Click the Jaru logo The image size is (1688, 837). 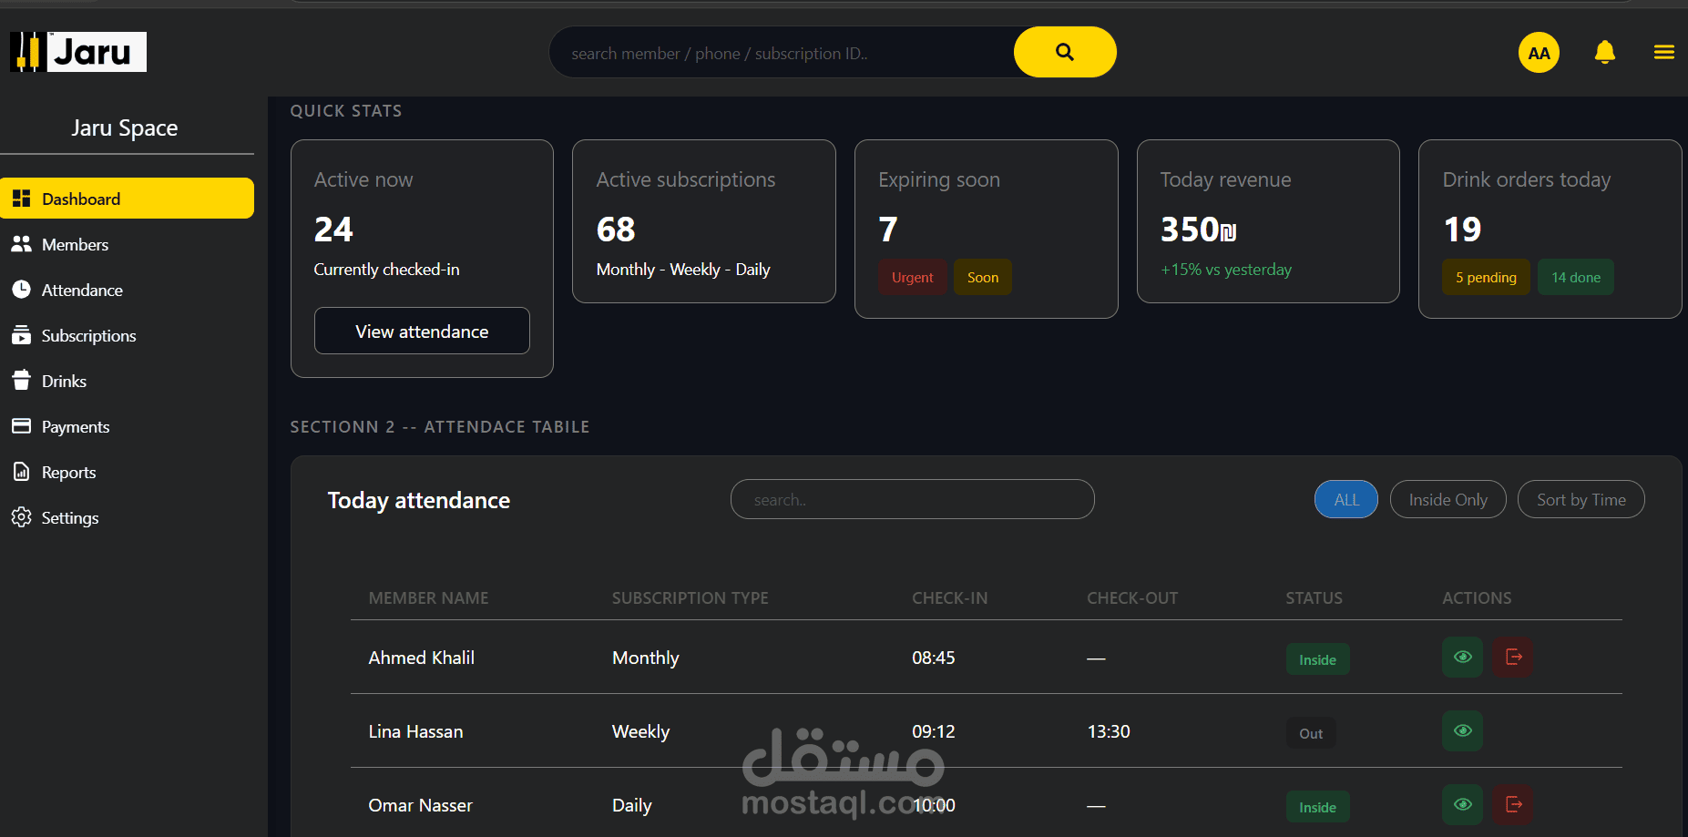pyautogui.click(x=78, y=52)
